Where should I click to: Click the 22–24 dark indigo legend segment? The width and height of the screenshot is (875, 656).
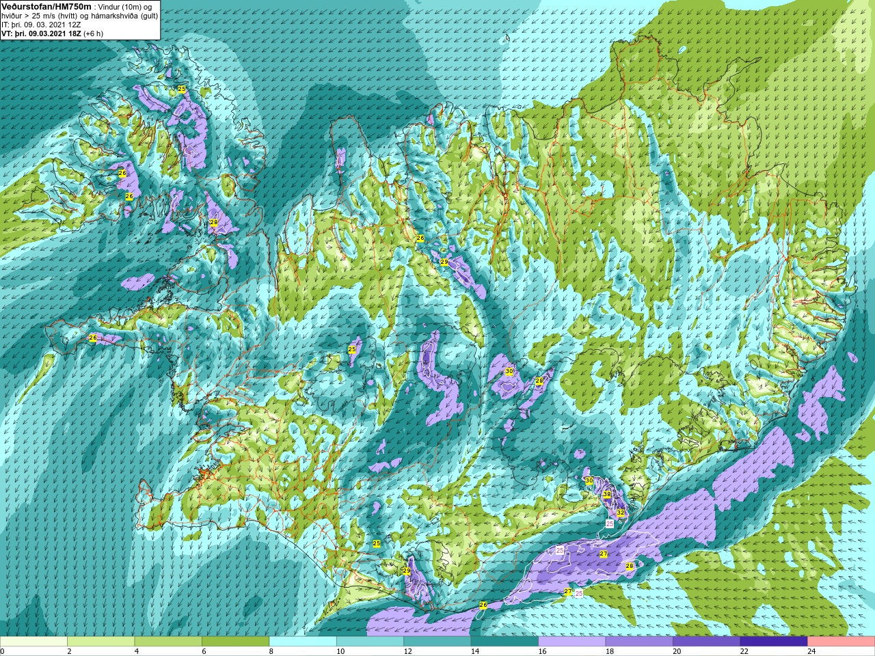pos(774,642)
